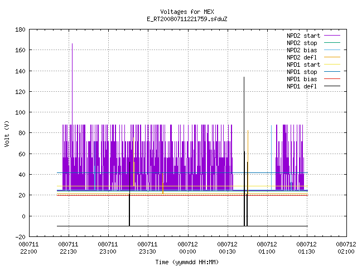Click the 080711 23:30 x-axis tick label
The height and width of the screenshot is (267, 357).
click(147, 248)
